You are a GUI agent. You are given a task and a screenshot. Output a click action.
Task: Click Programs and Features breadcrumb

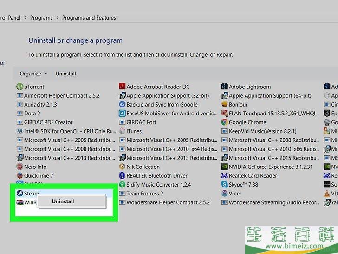pos(90,18)
